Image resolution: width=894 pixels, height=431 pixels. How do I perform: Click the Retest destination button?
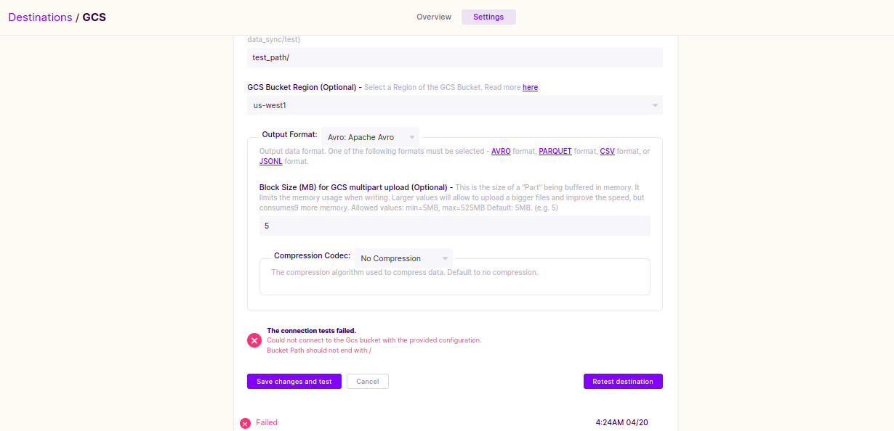click(x=623, y=381)
